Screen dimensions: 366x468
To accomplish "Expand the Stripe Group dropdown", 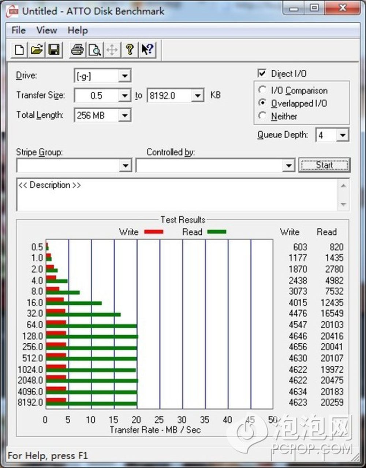I will pyautogui.click(x=125, y=165).
